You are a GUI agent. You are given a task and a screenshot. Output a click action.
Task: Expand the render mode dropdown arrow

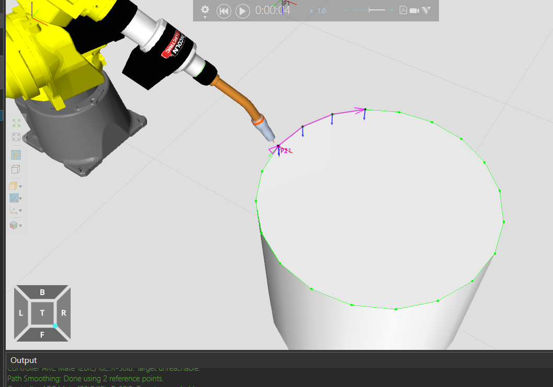(20, 186)
